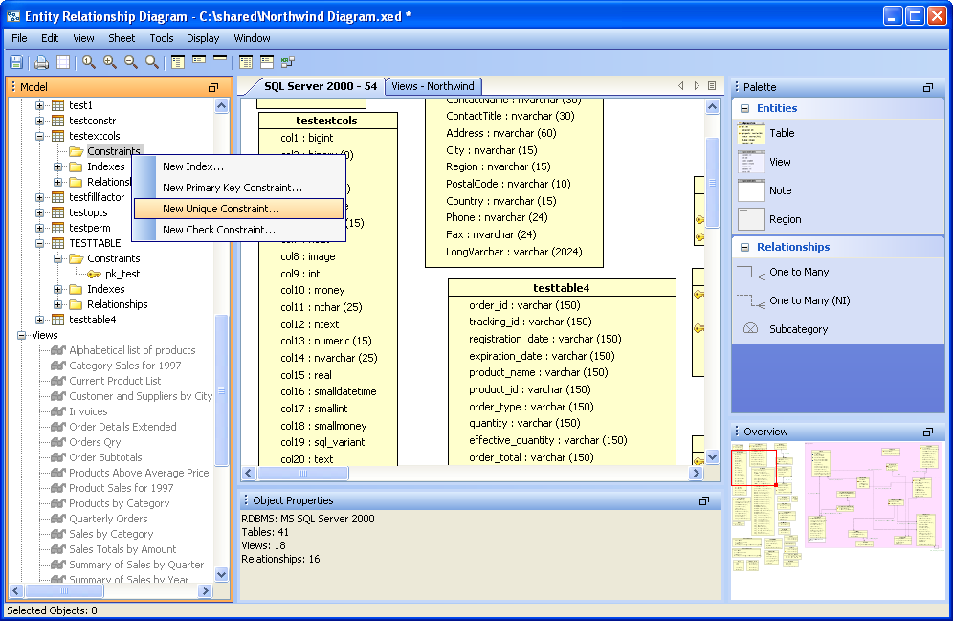Image resolution: width=953 pixels, height=621 pixels.
Task: Collapse the Relationships palette section
Action: [743, 247]
